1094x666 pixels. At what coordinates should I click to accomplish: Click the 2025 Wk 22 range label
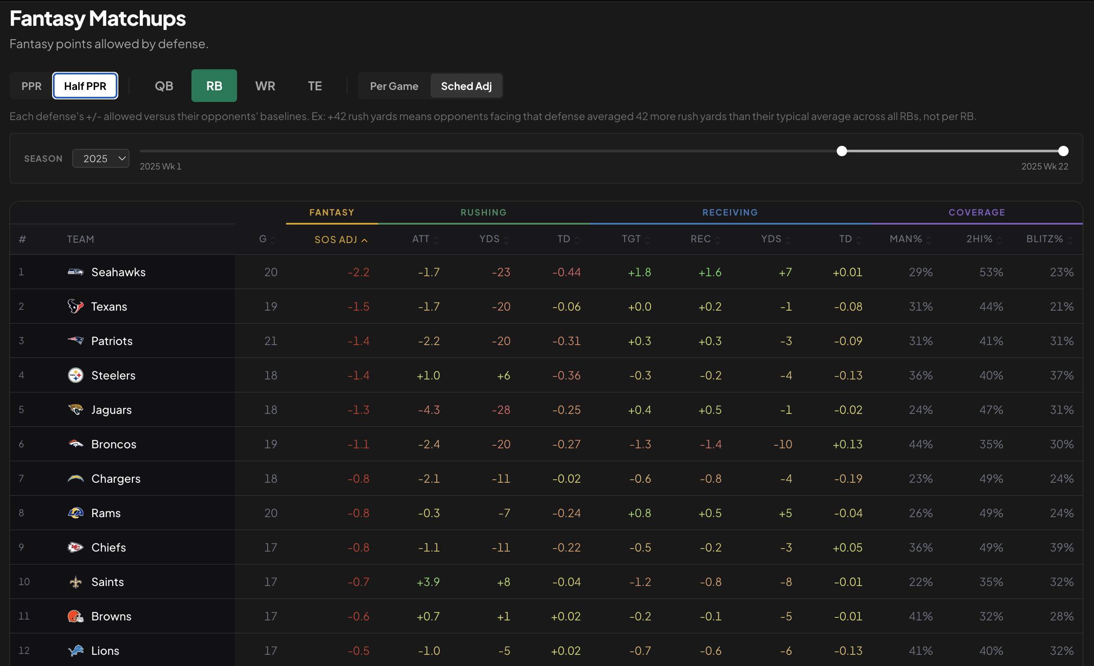pyautogui.click(x=1045, y=166)
